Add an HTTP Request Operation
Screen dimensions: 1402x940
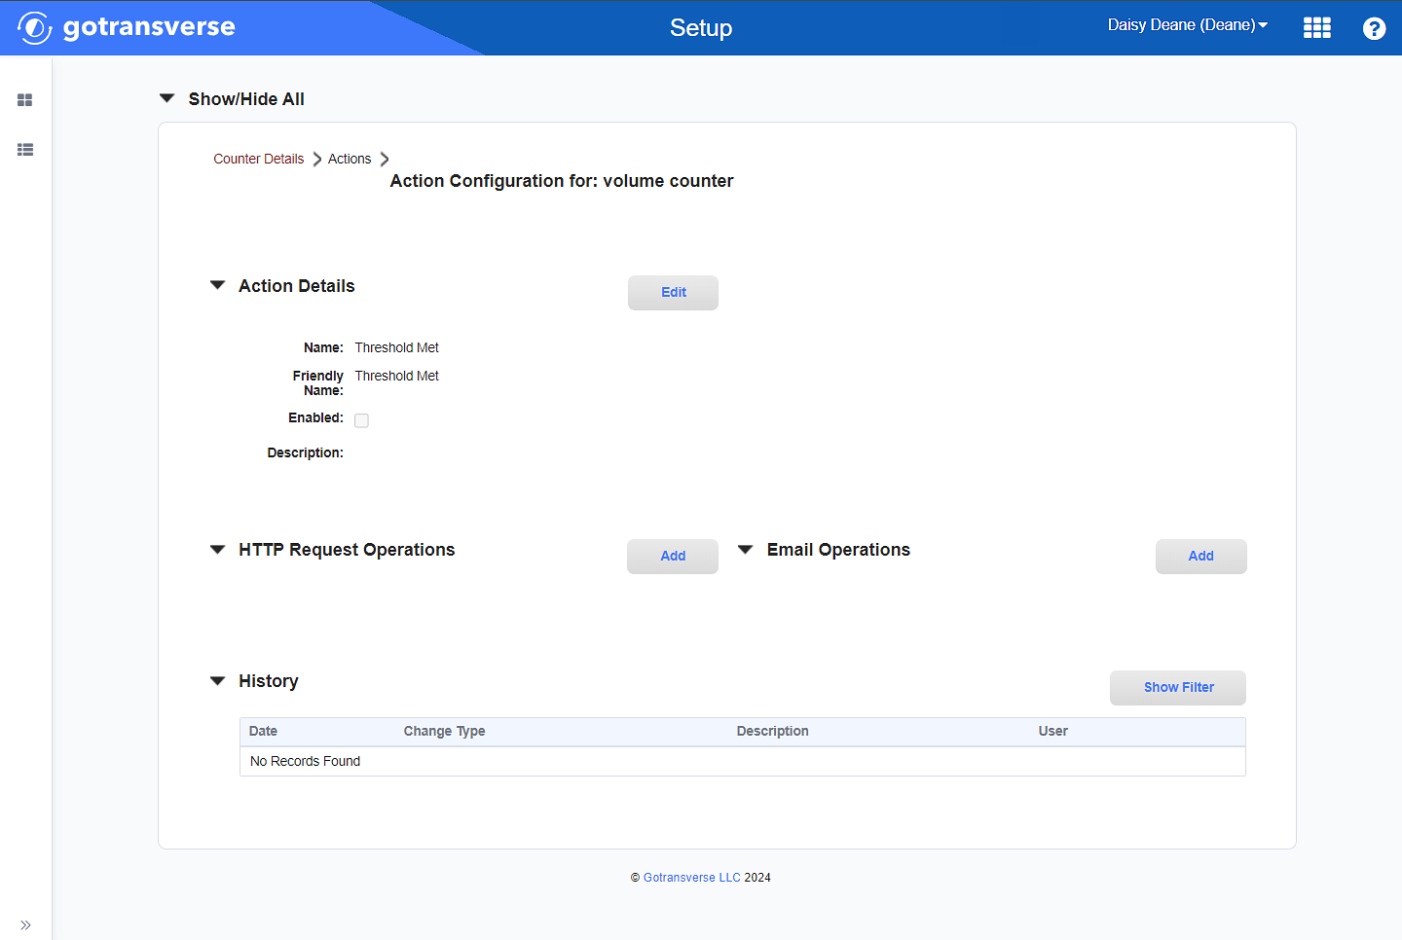coord(673,557)
